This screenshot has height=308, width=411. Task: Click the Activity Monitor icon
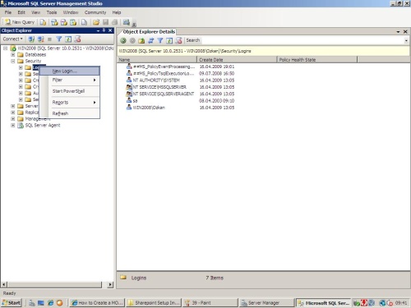(x=127, y=22)
